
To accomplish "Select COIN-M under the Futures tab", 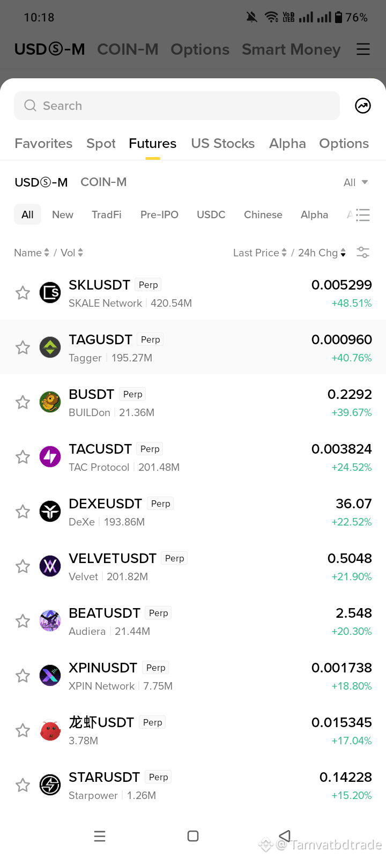I will point(103,182).
